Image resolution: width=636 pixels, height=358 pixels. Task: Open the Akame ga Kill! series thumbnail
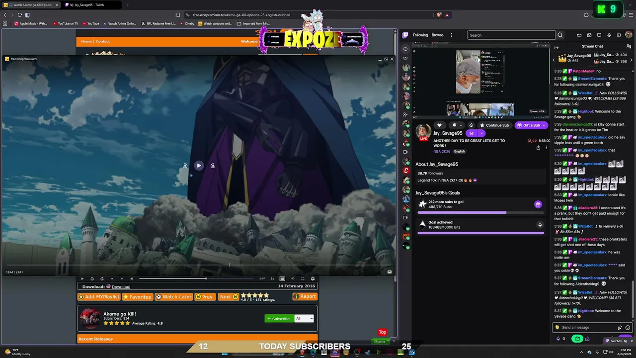[90, 319]
